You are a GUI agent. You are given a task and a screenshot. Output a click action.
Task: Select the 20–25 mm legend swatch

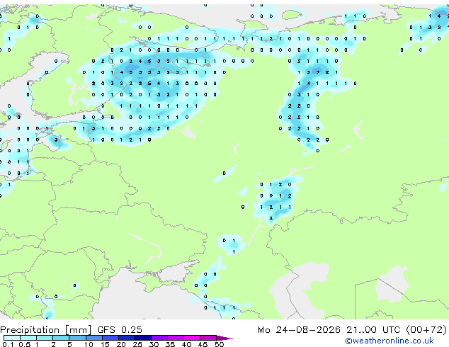(x=126, y=338)
